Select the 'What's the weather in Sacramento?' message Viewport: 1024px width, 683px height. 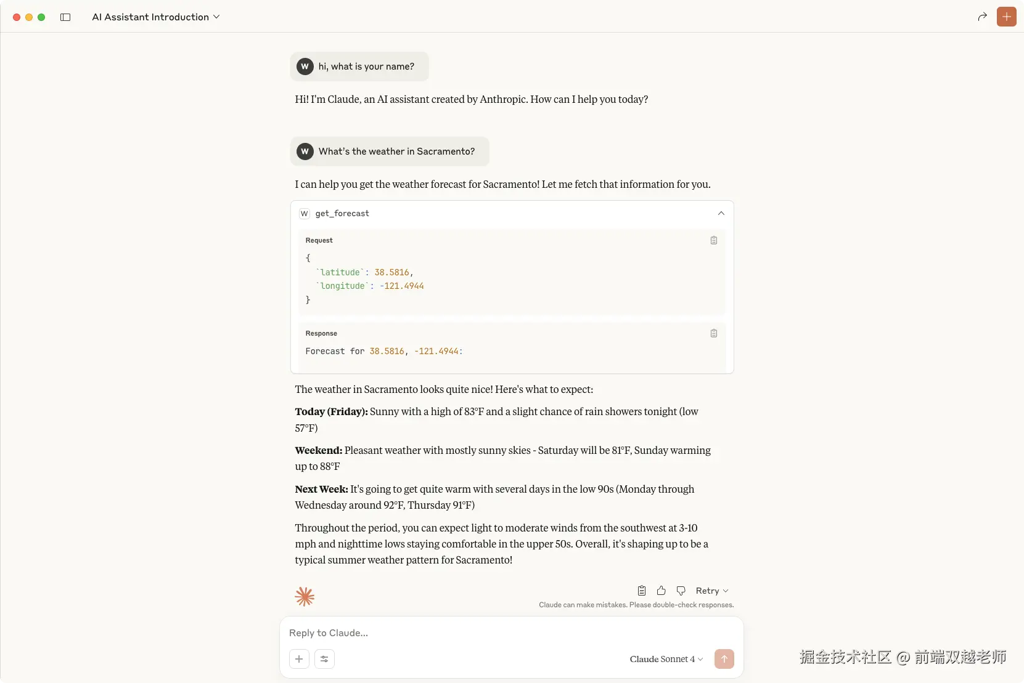click(x=390, y=152)
